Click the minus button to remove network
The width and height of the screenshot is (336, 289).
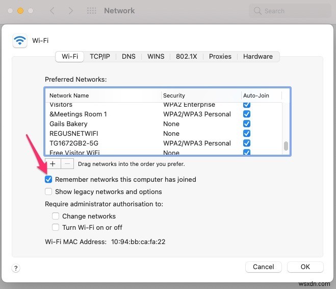click(x=67, y=164)
